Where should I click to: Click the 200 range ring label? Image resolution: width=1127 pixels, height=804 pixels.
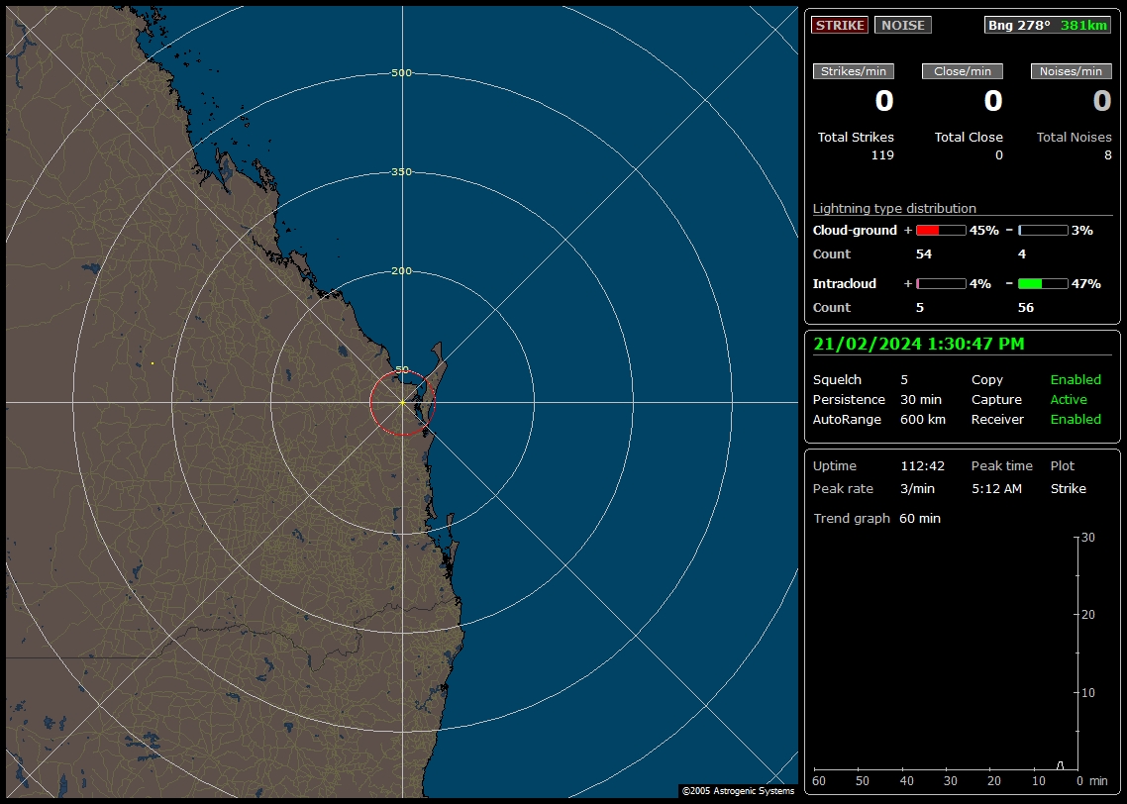click(402, 271)
